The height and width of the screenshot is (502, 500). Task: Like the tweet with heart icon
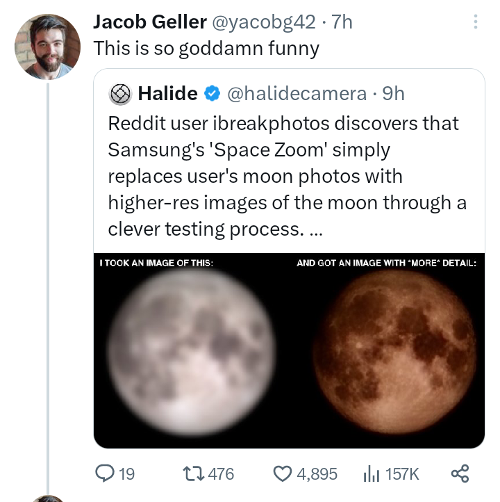coord(283,473)
